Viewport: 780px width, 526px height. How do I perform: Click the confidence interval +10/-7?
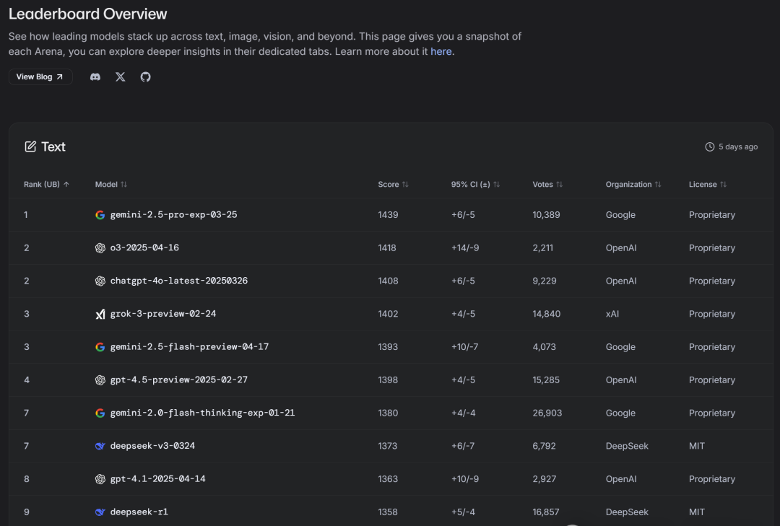tap(464, 346)
